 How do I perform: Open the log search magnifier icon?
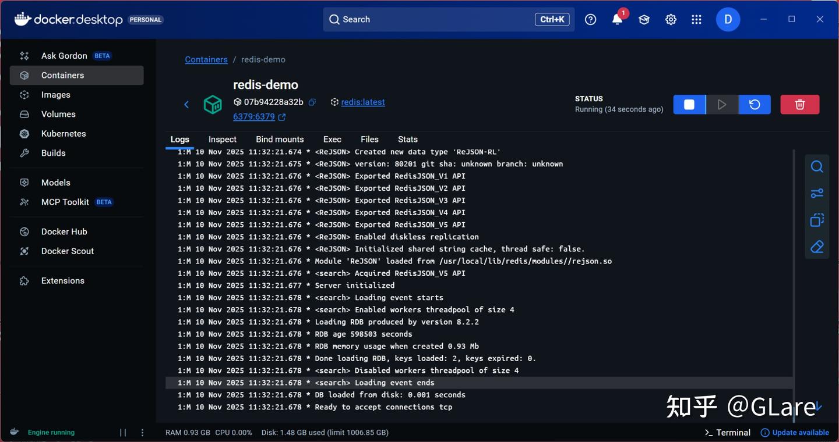pos(817,167)
